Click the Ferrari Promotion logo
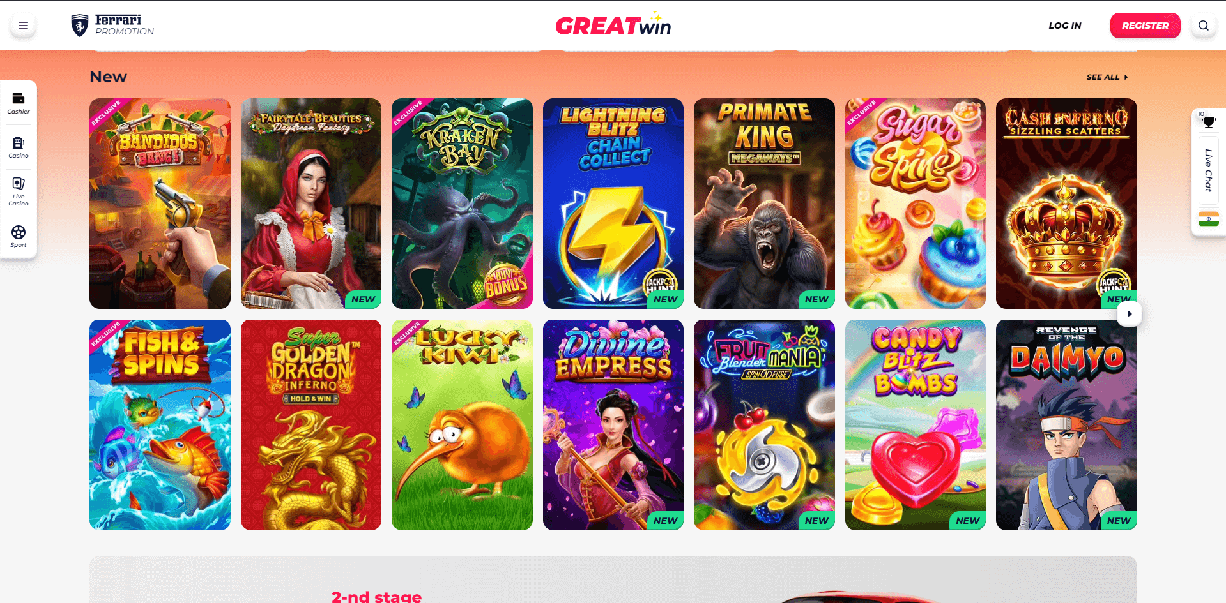 [x=112, y=26]
